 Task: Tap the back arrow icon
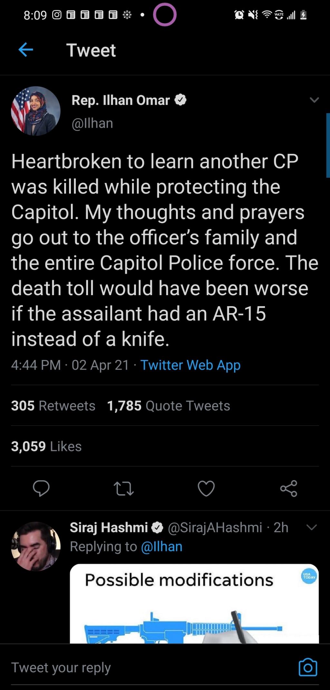(26, 50)
